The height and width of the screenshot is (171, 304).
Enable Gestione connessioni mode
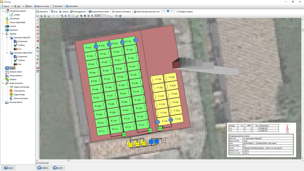121,12
